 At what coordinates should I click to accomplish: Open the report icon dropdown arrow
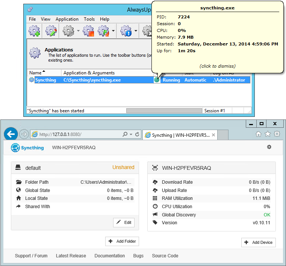[x=136, y=31]
